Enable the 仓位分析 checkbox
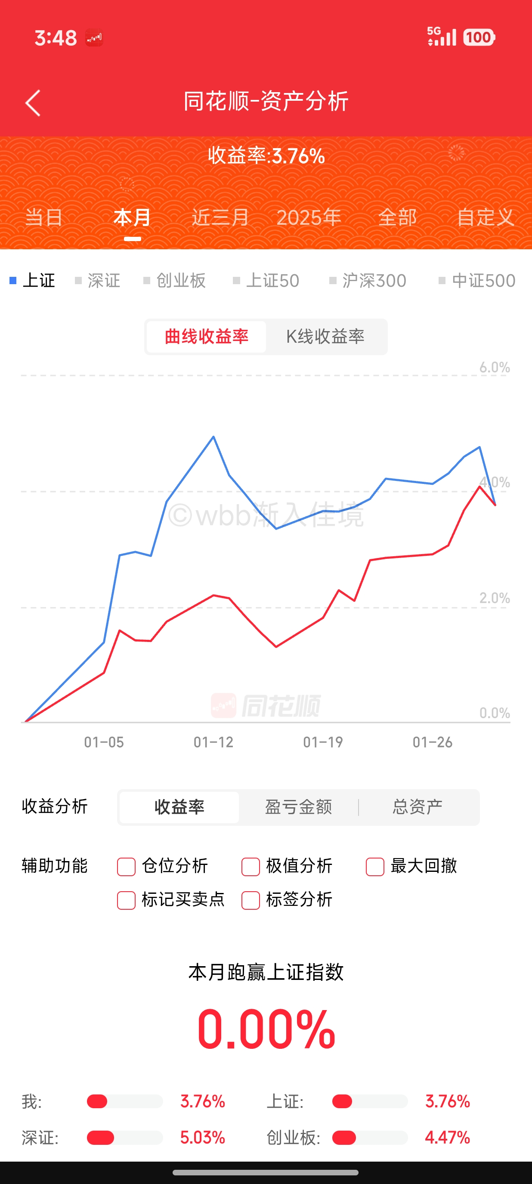 (x=127, y=866)
